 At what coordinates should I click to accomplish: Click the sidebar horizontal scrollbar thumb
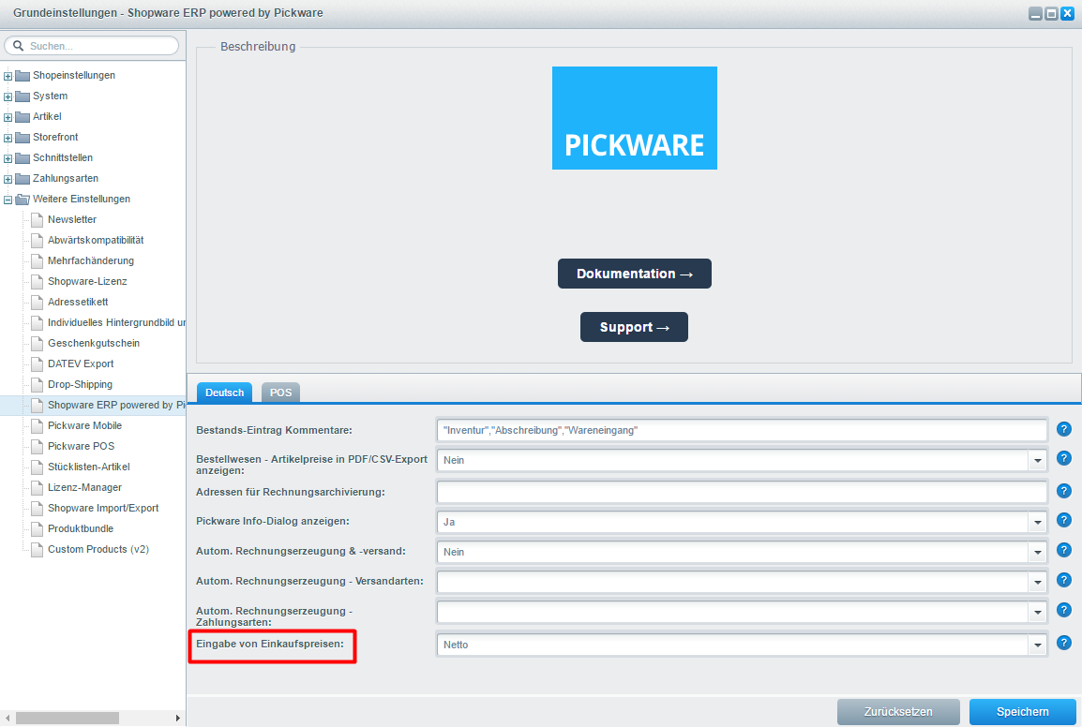point(68,718)
